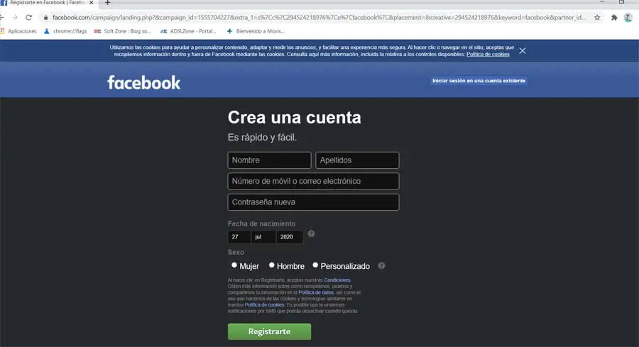
Task: Open the Chrome profile avatar
Action: pyautogui.click(x=628, y=18)
